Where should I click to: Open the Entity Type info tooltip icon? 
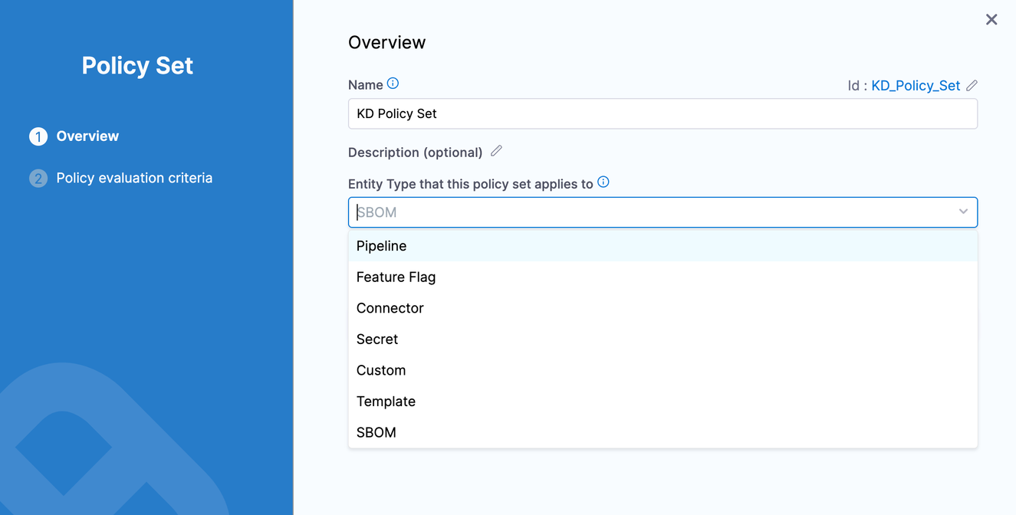click(x=603, y=182)
